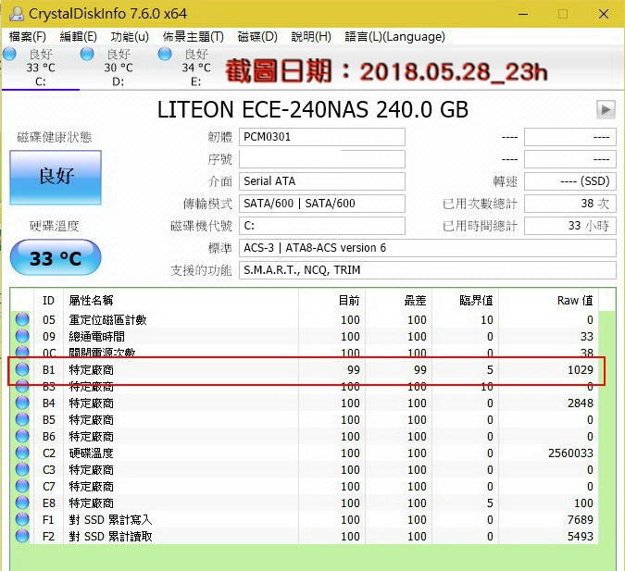Image resolution: width=625 pixels, height=571 pixels.
Task: Open the 功能(u) menu
Action: (130, 37)
